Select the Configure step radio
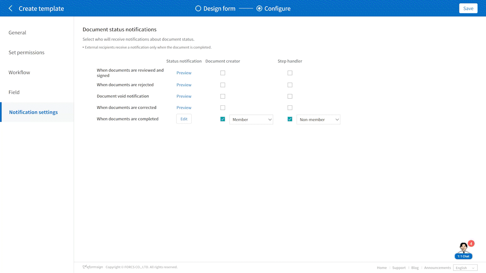 [259, 8]
